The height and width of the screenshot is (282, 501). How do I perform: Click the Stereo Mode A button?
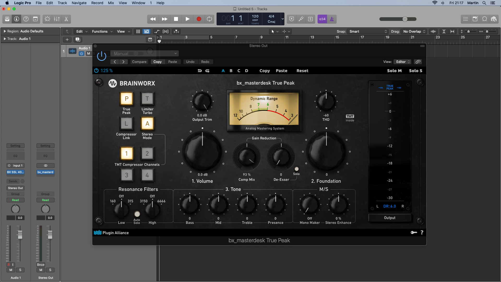[147, 123]
